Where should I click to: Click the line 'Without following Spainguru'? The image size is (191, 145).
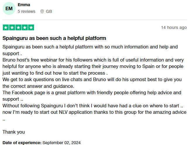[x=94, y=106]
